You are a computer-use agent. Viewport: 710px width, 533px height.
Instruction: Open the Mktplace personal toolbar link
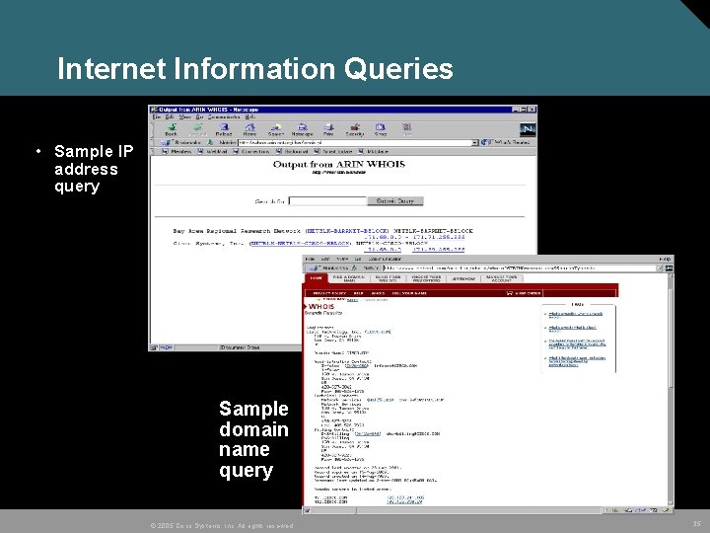(x=374, y=151)
